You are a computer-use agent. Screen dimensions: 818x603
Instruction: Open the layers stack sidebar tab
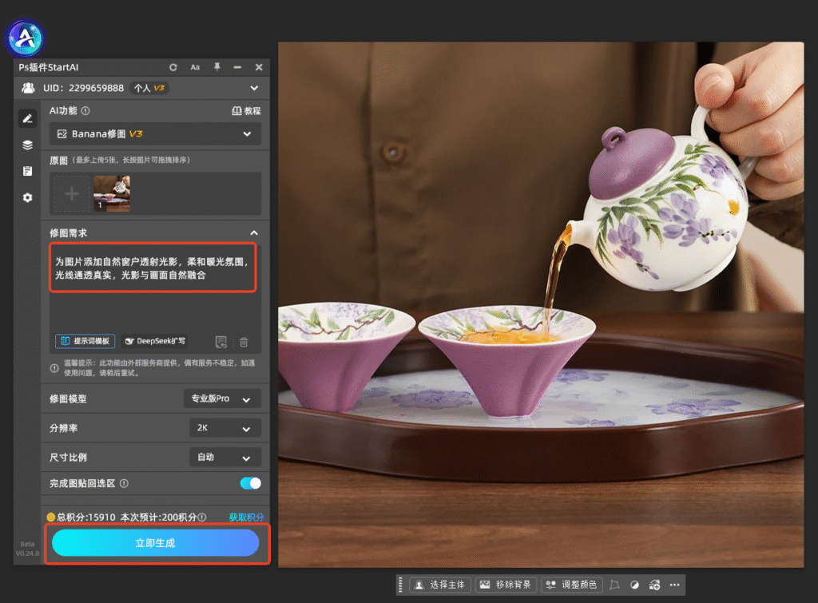28,145
